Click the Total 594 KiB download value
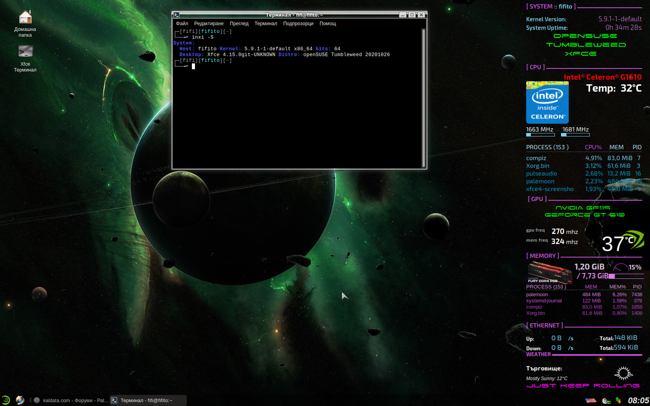Viewport: 650px width, 406px height. pos(626,348)
